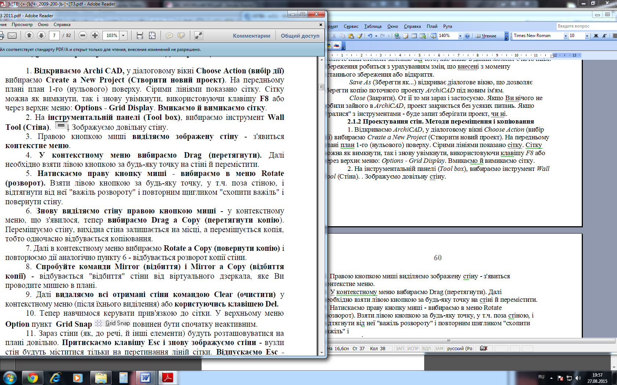Screen dimensions: 617x385
Task: Toggle ВДЛ extend selection indicator
Action: pos(426,349)
